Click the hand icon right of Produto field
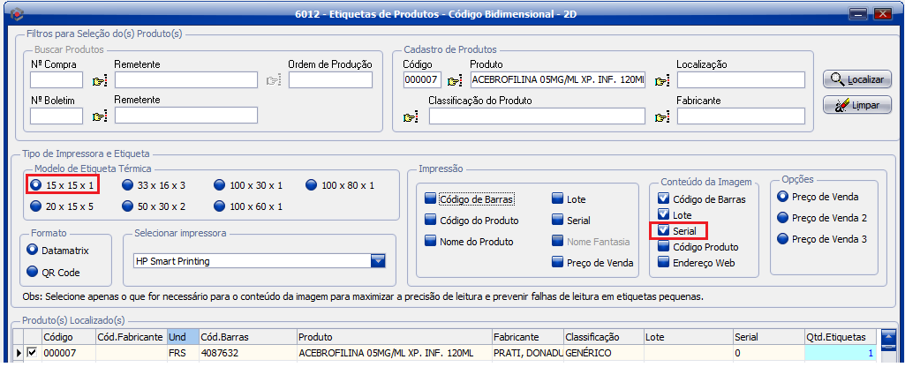905x367 pixels. coord(661,81)
